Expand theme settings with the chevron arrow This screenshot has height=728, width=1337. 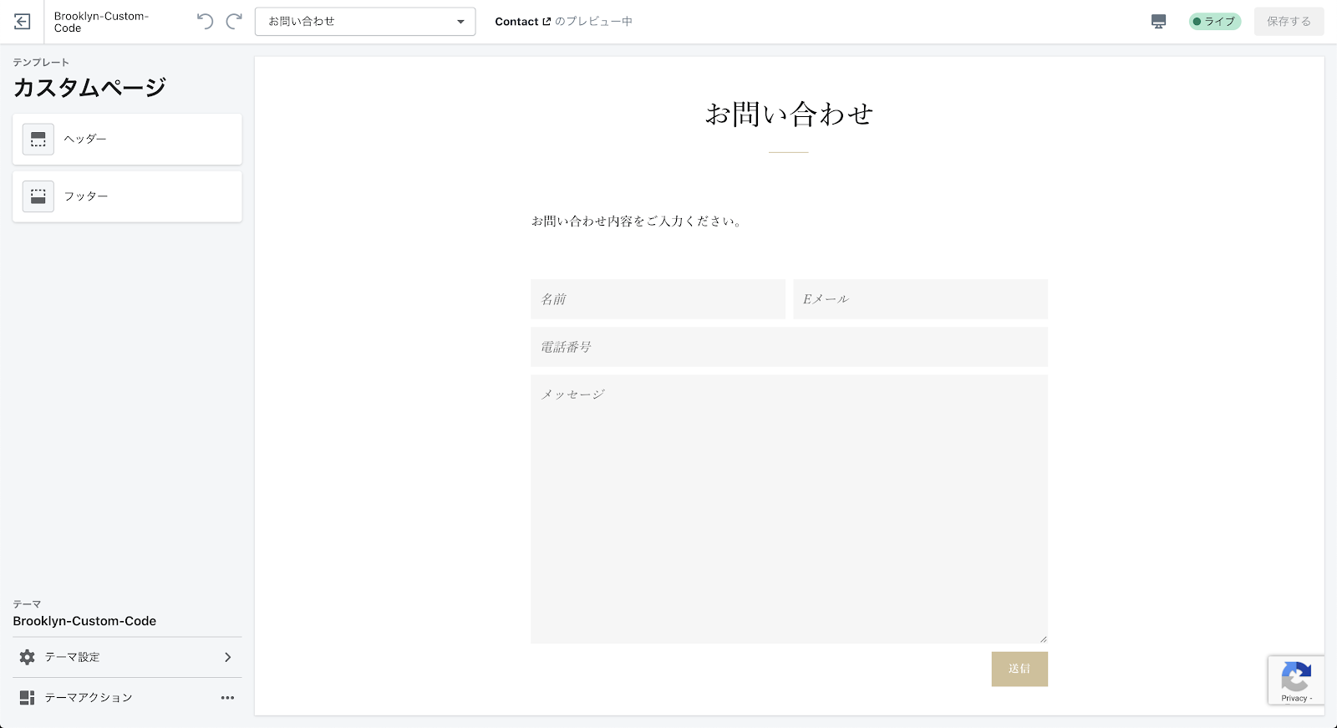click(x=227, y=658)
